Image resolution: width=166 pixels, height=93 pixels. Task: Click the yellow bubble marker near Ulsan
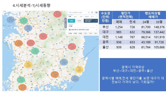[79, 69]
